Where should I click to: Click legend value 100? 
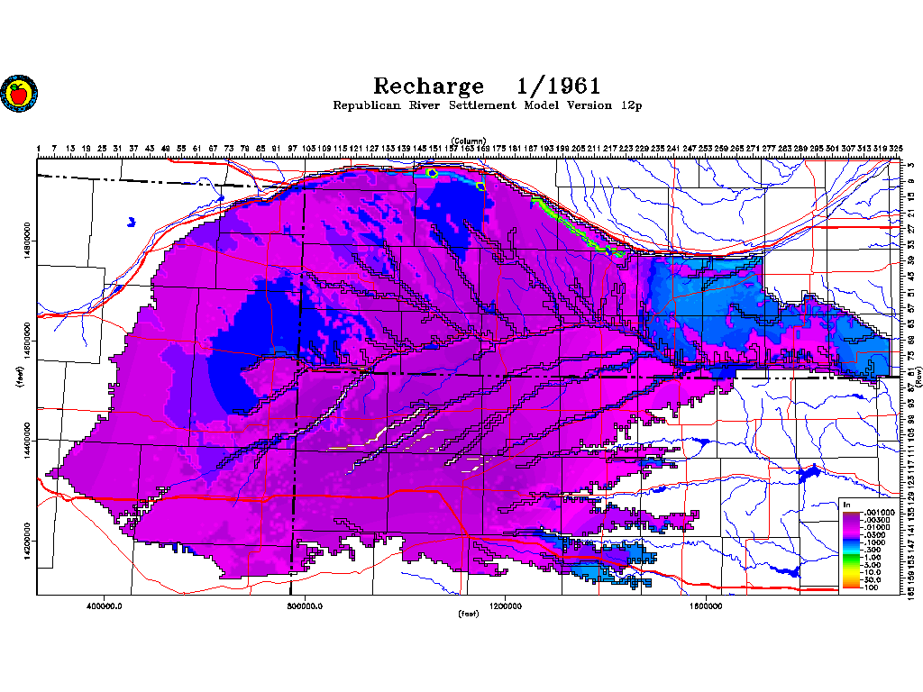coord(871,587)
